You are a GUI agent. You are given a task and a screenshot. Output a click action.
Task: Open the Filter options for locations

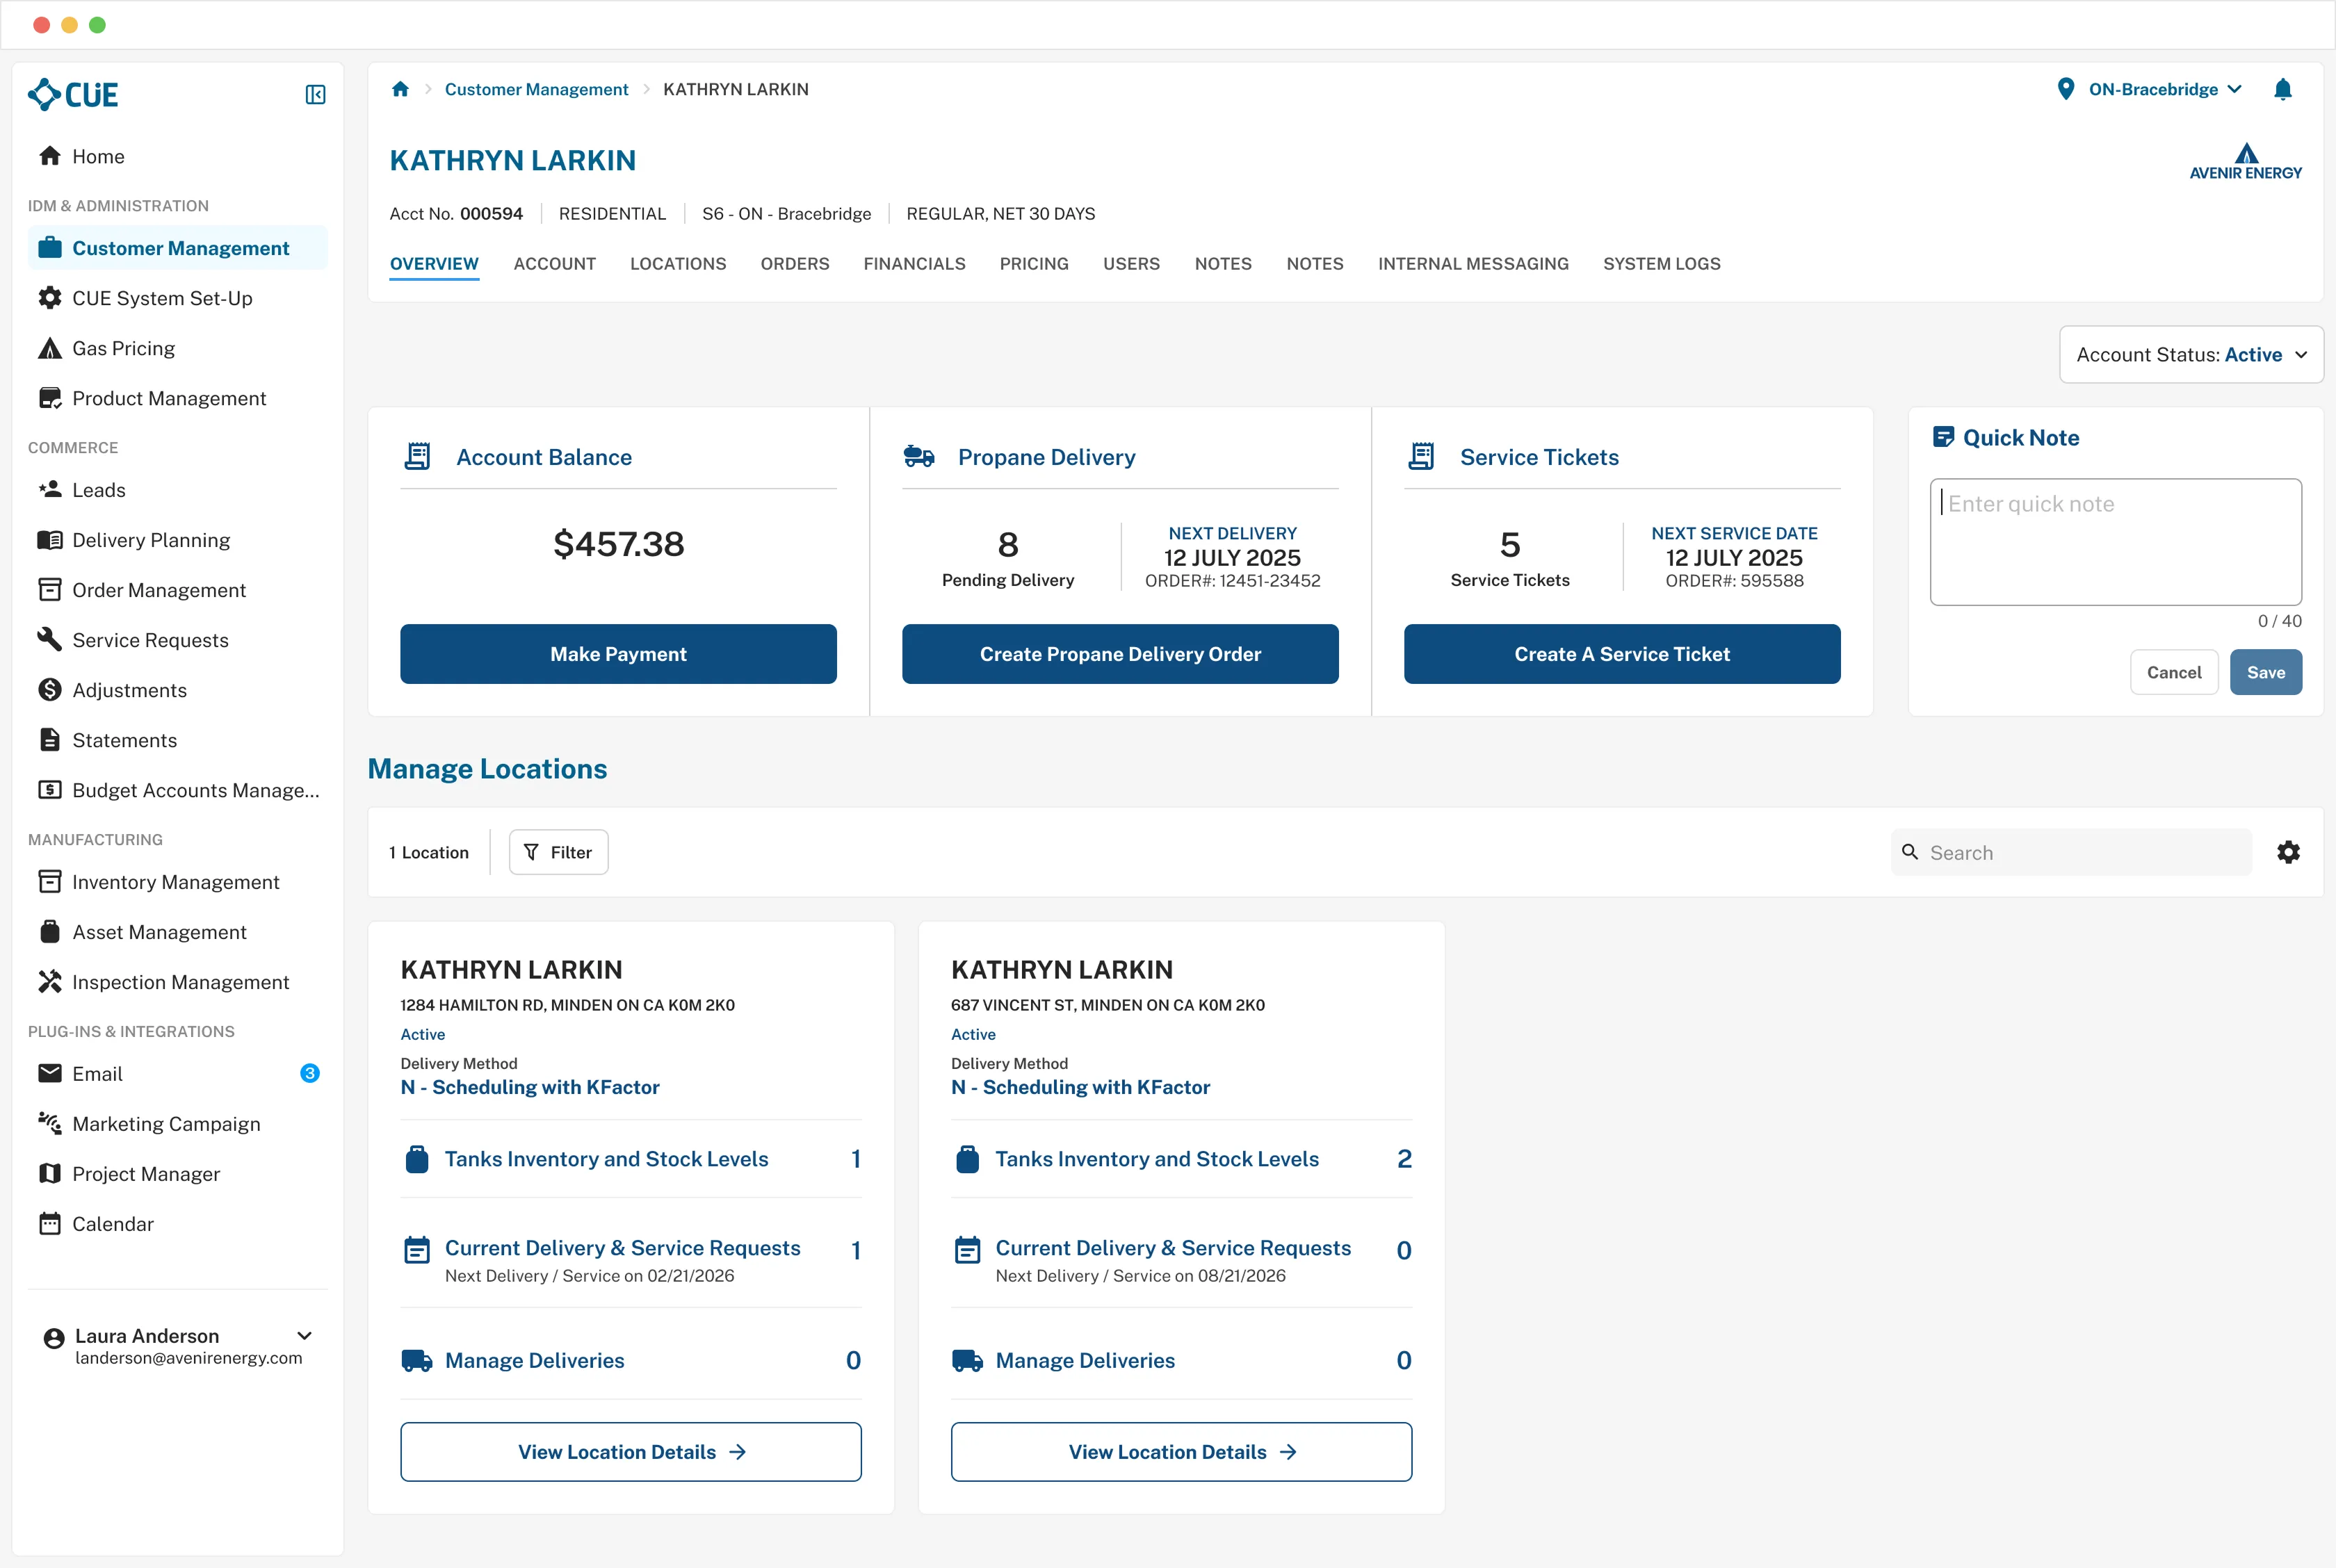coord(558,852)
